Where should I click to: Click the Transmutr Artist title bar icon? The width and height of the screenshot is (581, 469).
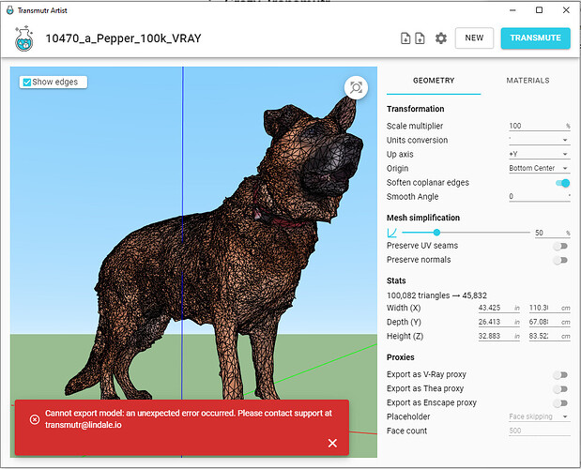[10, 10]
